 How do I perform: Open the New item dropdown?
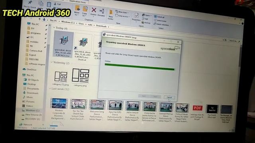[122, 12]
